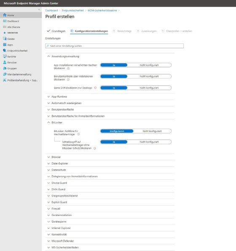Click info icon next to Game DVR blockieren

[95, 88]
